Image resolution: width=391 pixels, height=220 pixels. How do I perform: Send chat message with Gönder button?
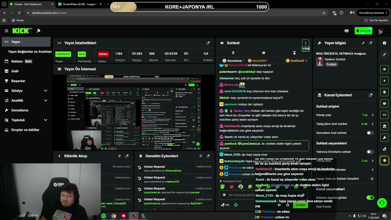(x=300, y=205)
